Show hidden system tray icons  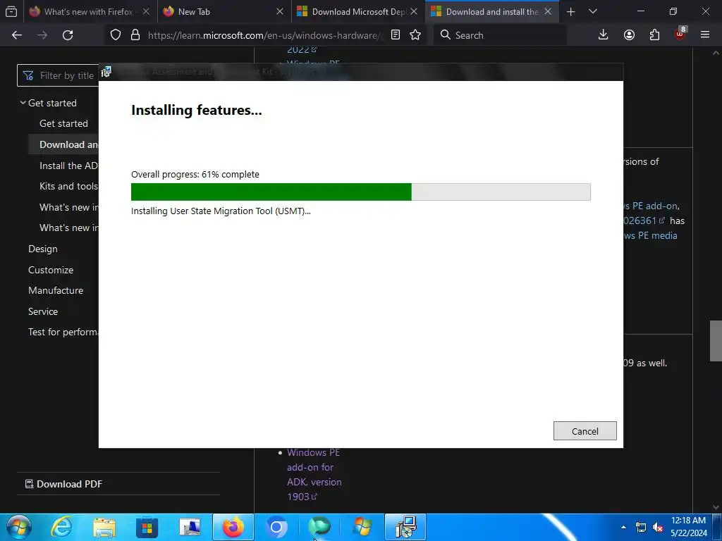623,527
